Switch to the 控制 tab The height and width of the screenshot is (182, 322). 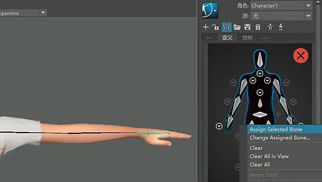[x=247, y=37]
